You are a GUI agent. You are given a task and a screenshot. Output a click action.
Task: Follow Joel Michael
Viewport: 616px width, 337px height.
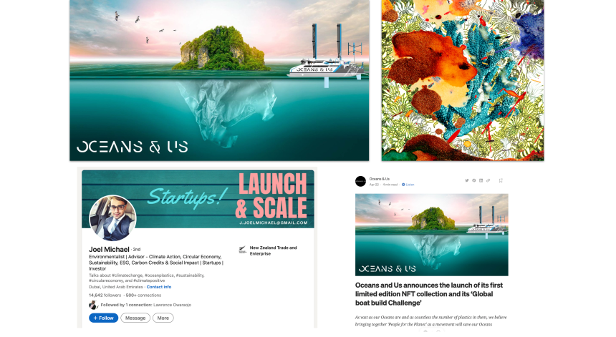103,318
